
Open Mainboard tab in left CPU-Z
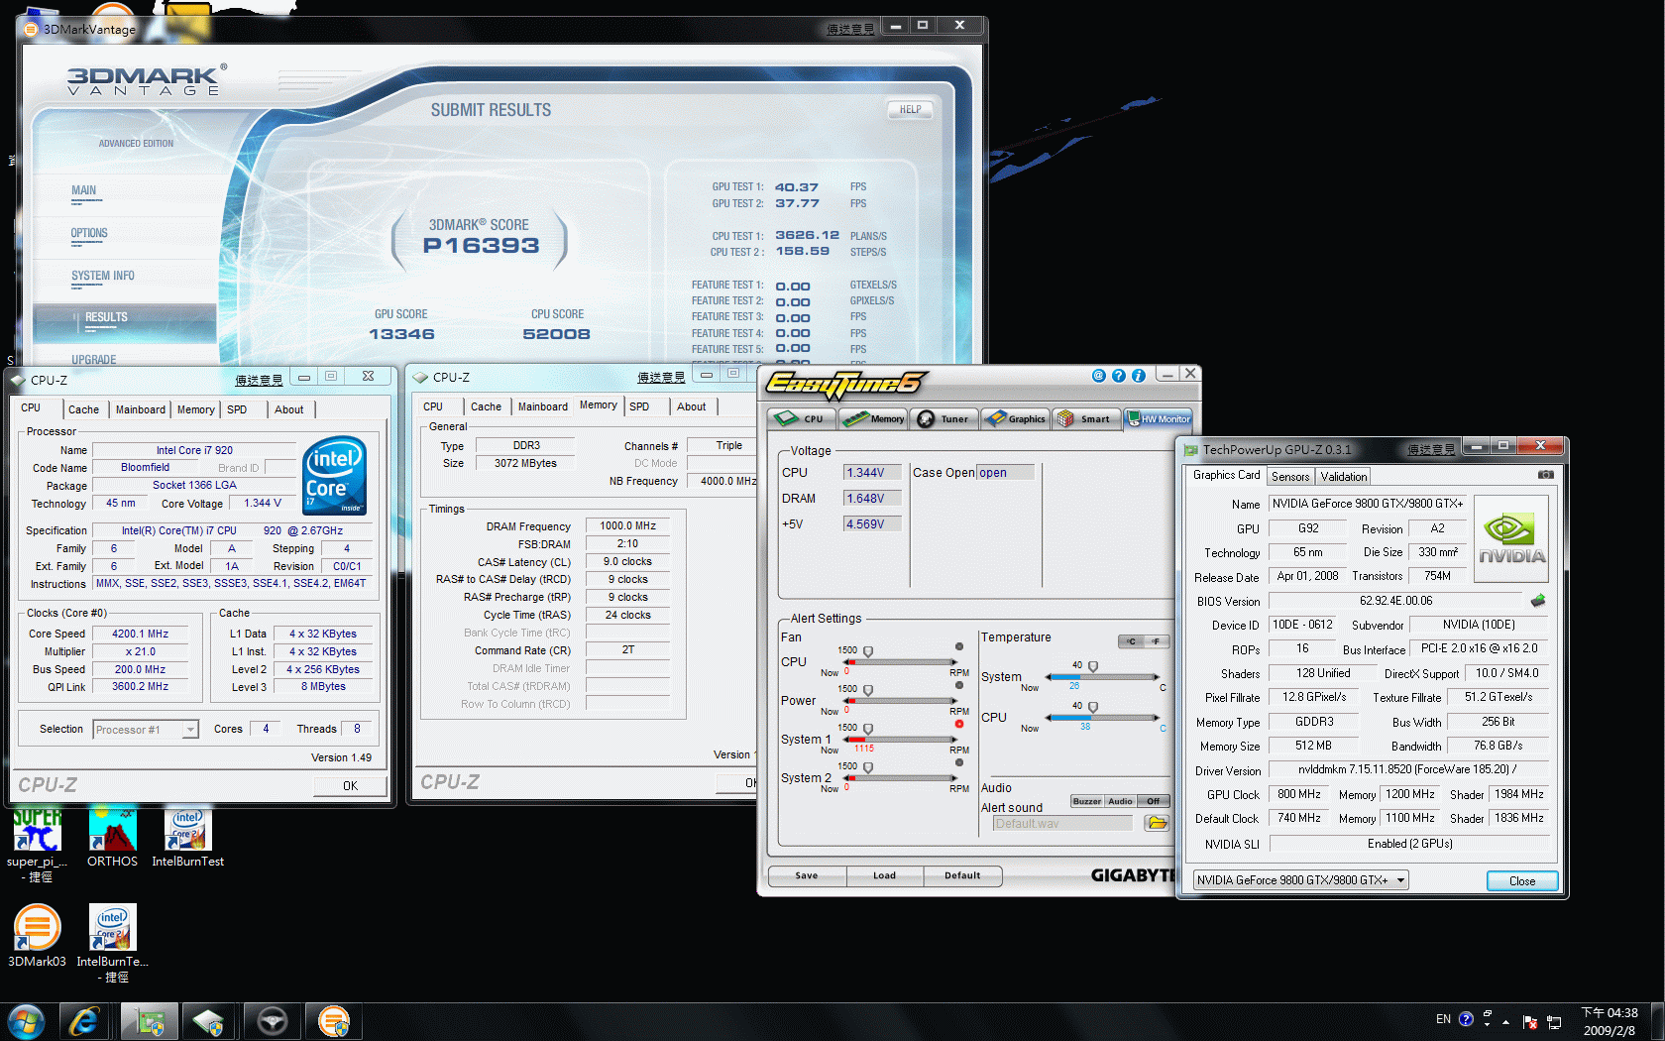click(140, 409)
